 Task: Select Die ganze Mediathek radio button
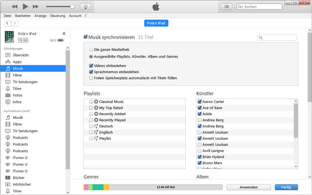click(x=91, y=50)
